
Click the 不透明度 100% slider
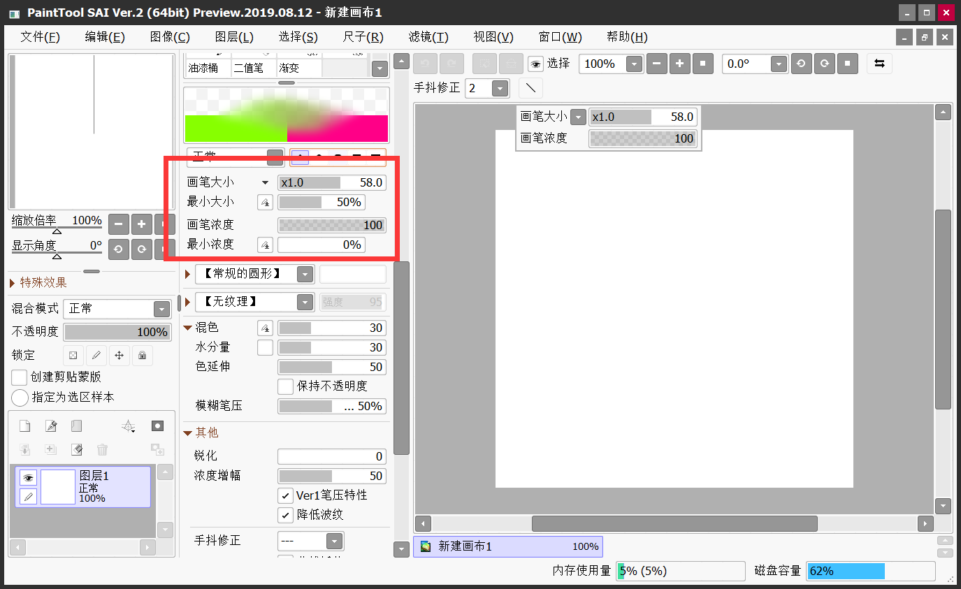click(117, 332)
